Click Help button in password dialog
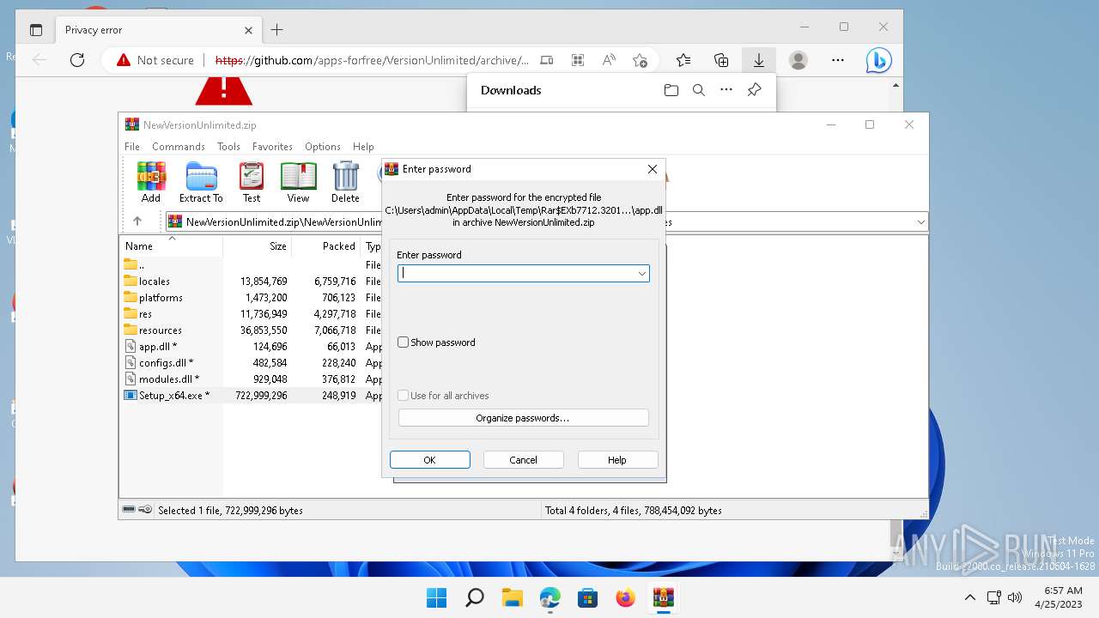The height and width of the screenshot is (618, 1099). pyautogui.click(x=617, y=460)
